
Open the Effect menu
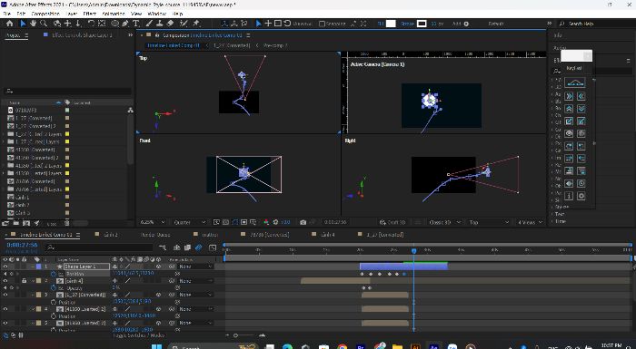(89, 14)
